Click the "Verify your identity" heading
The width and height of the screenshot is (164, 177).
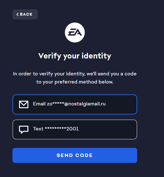(x=75, y=56)
